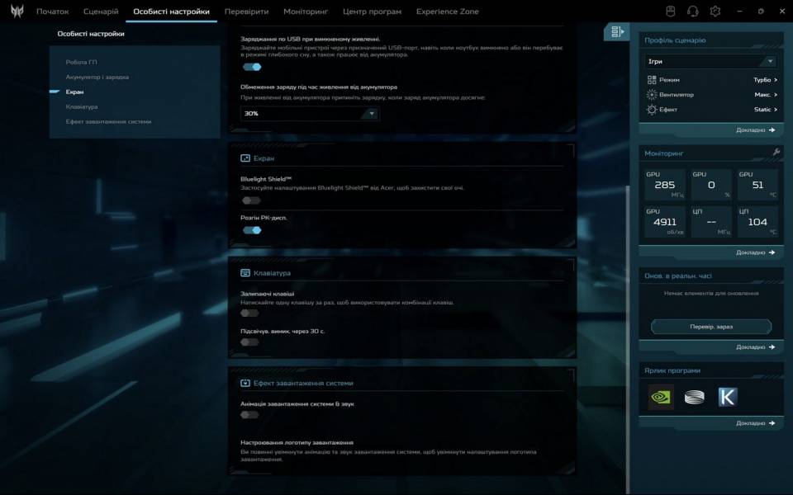Launch the coil-shaped app shortcut
This screenshot has height=495, width=793.
(x=694, y=397)
